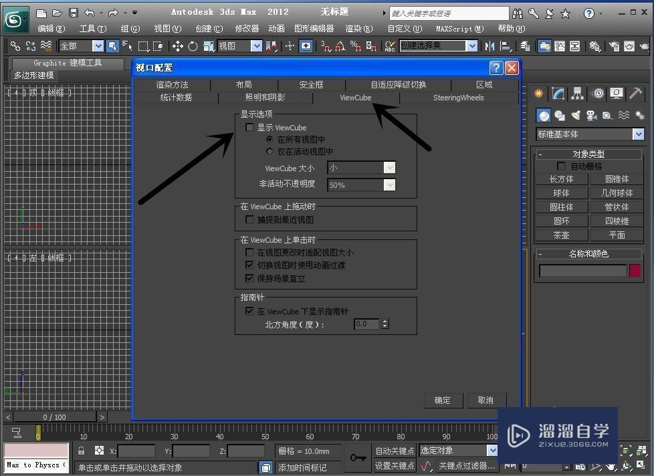The height and width of the screenshot is (476, 654).
Task: Enable the 显示 ViewCube checkbox
Action: click(249, 127)
